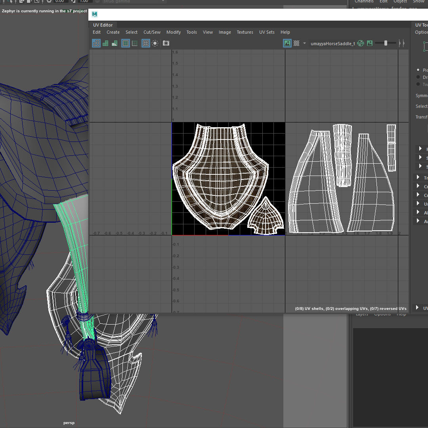Open the Object menu in Channel Box
428x428 pixels.
click(x=400, y=1)
